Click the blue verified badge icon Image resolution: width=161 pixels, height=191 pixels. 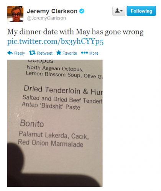tap(82, 11)
